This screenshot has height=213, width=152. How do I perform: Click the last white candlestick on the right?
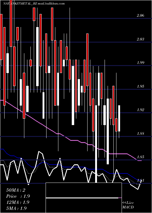119,118
